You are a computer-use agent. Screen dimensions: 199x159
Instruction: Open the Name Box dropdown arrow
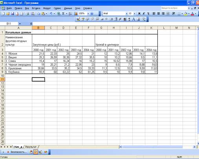[20, 23]
